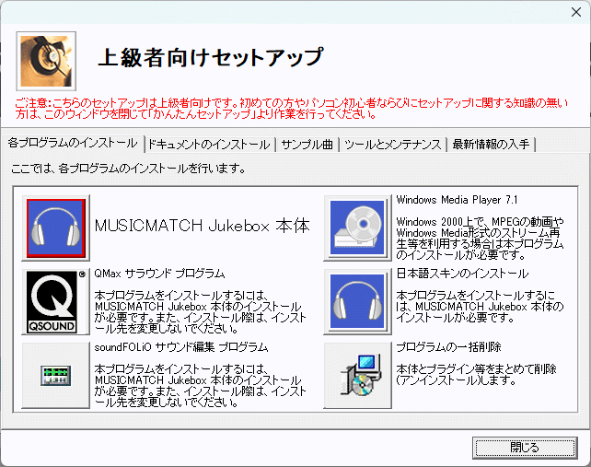Click the プログラムの一括削除 title text
The width and height of the screenshot is (591, 467).
click(x=448, y=347)
